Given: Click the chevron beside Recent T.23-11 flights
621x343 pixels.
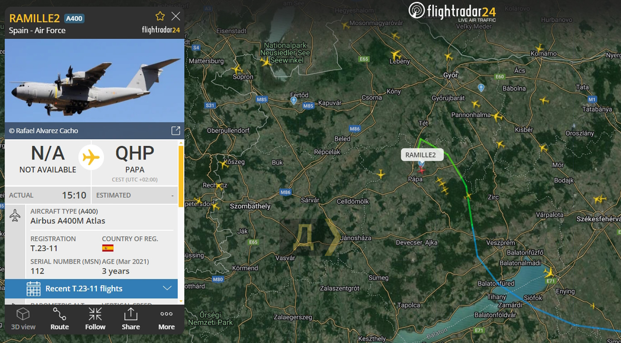Looking at the screenshot, I should click(167, 288).
